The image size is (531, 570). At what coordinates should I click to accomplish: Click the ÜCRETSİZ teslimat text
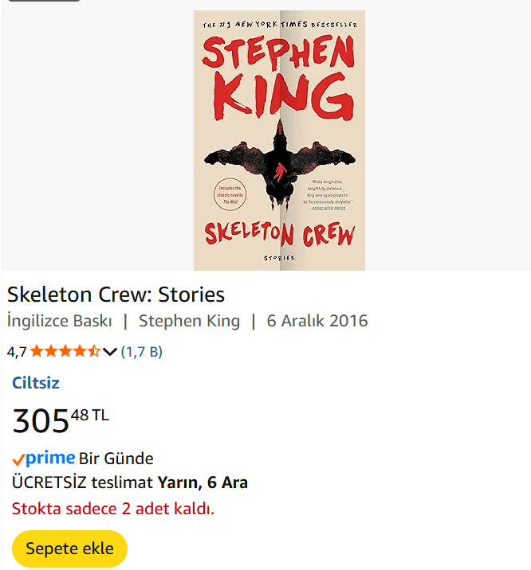point(83,482)
